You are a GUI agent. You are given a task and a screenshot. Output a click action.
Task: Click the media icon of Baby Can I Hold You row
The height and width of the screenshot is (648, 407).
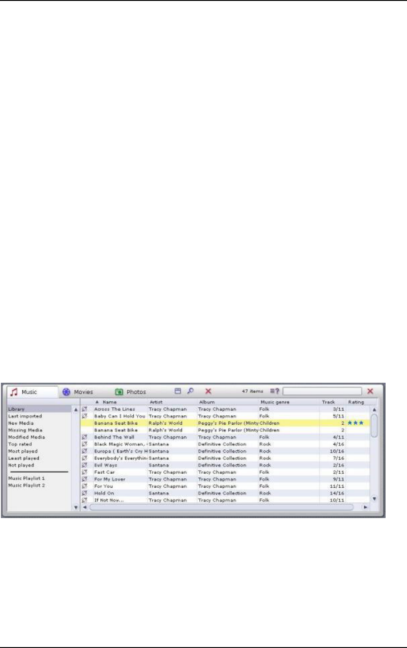(85, 416)
